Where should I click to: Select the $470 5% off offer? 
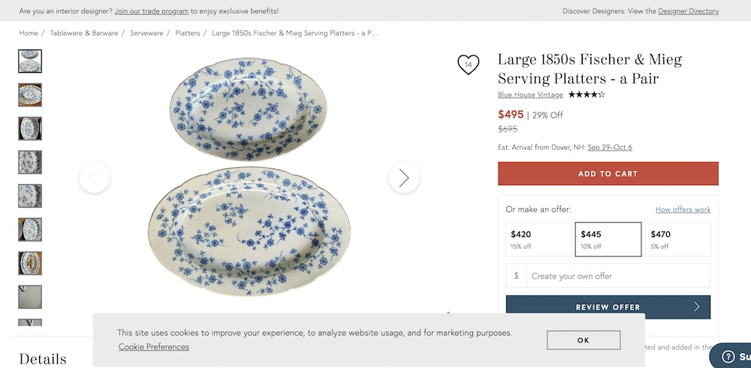pyautogui.click(x=678, y=239)
